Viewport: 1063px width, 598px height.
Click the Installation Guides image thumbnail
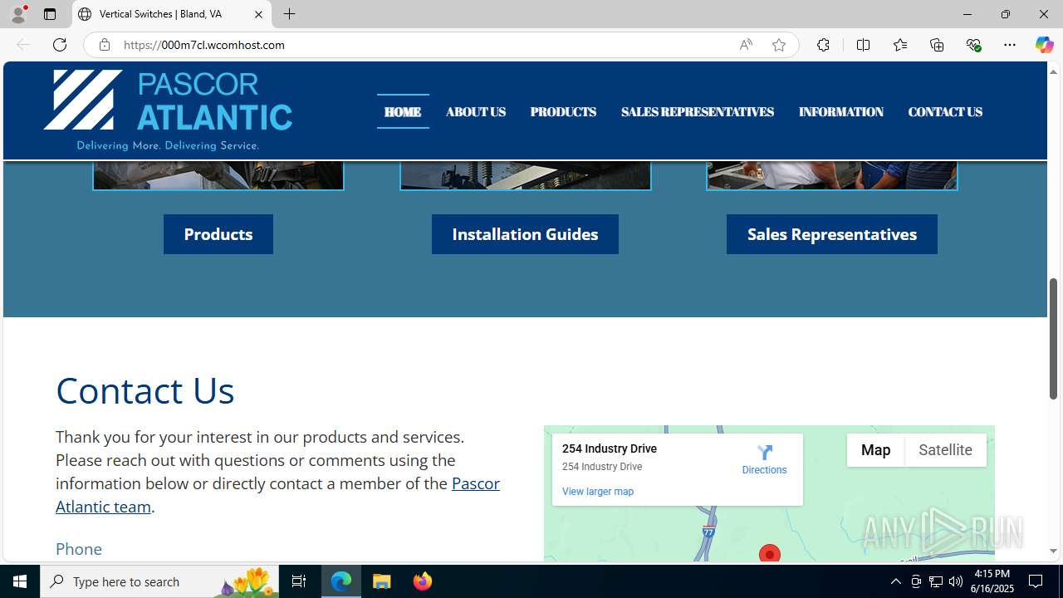(x=526, y=176)
